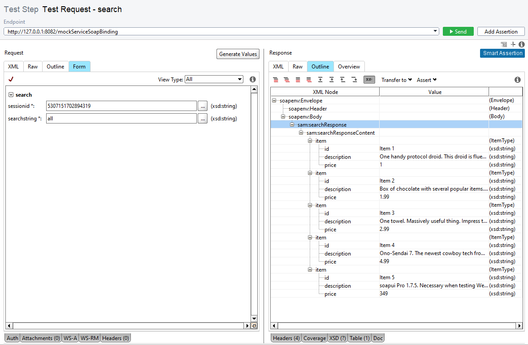528x345 pixels.
Task: Click the layout split icon in the top-right corner
Action: point(503,44)
